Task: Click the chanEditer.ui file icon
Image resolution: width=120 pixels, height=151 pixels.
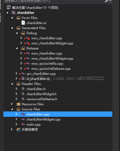Action: pos(23,23)
